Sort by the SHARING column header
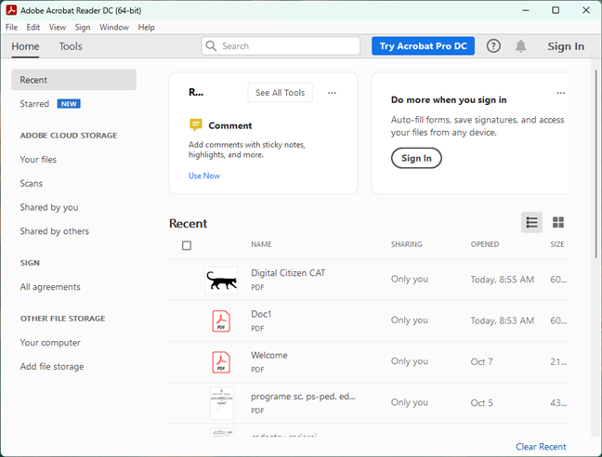 coord(407,244)
